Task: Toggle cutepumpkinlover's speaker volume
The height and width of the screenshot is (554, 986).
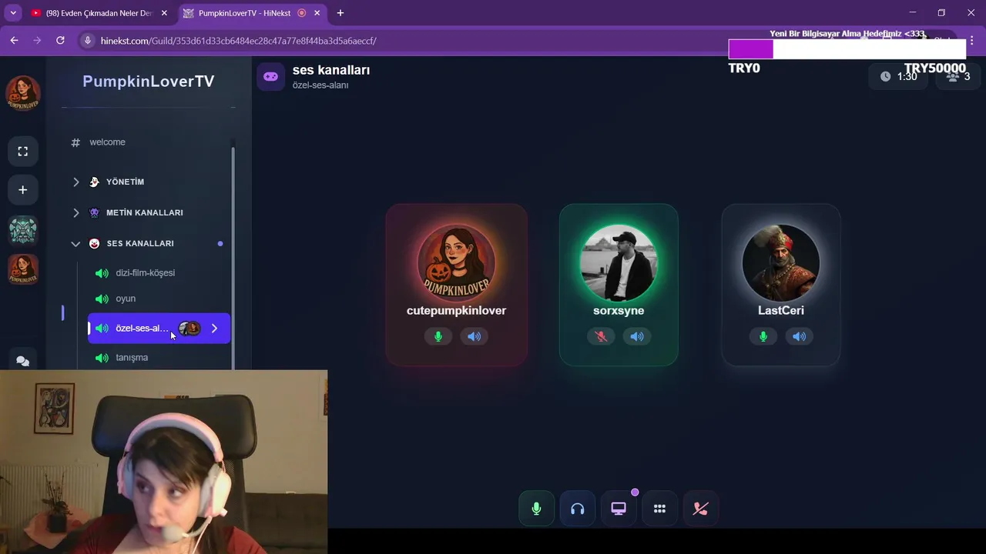Action: pyautogui.click(x=474, y=336)
